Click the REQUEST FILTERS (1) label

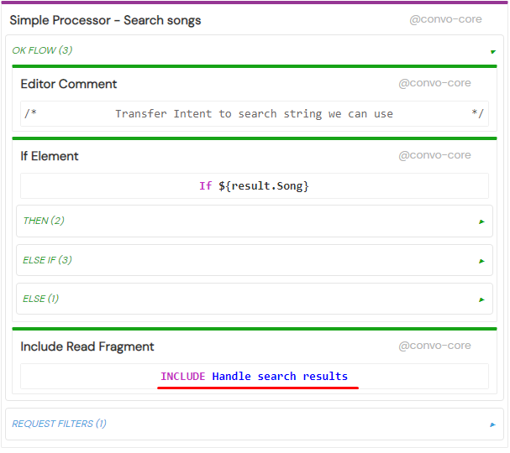tap(59, 424)
